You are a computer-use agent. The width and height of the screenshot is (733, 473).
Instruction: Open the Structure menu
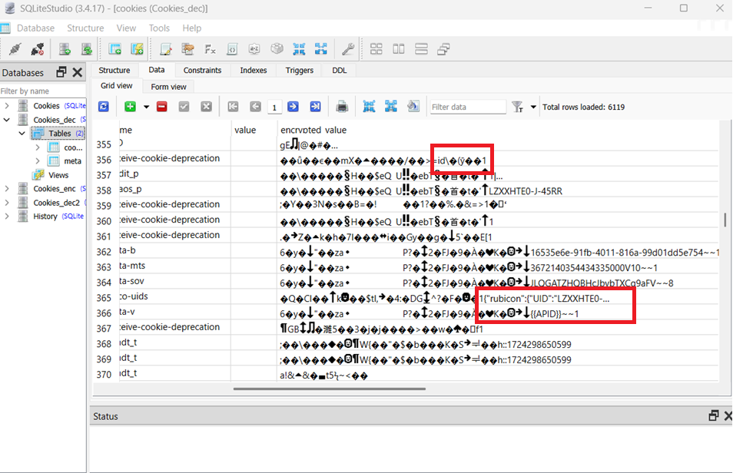(x=85, y=28)
